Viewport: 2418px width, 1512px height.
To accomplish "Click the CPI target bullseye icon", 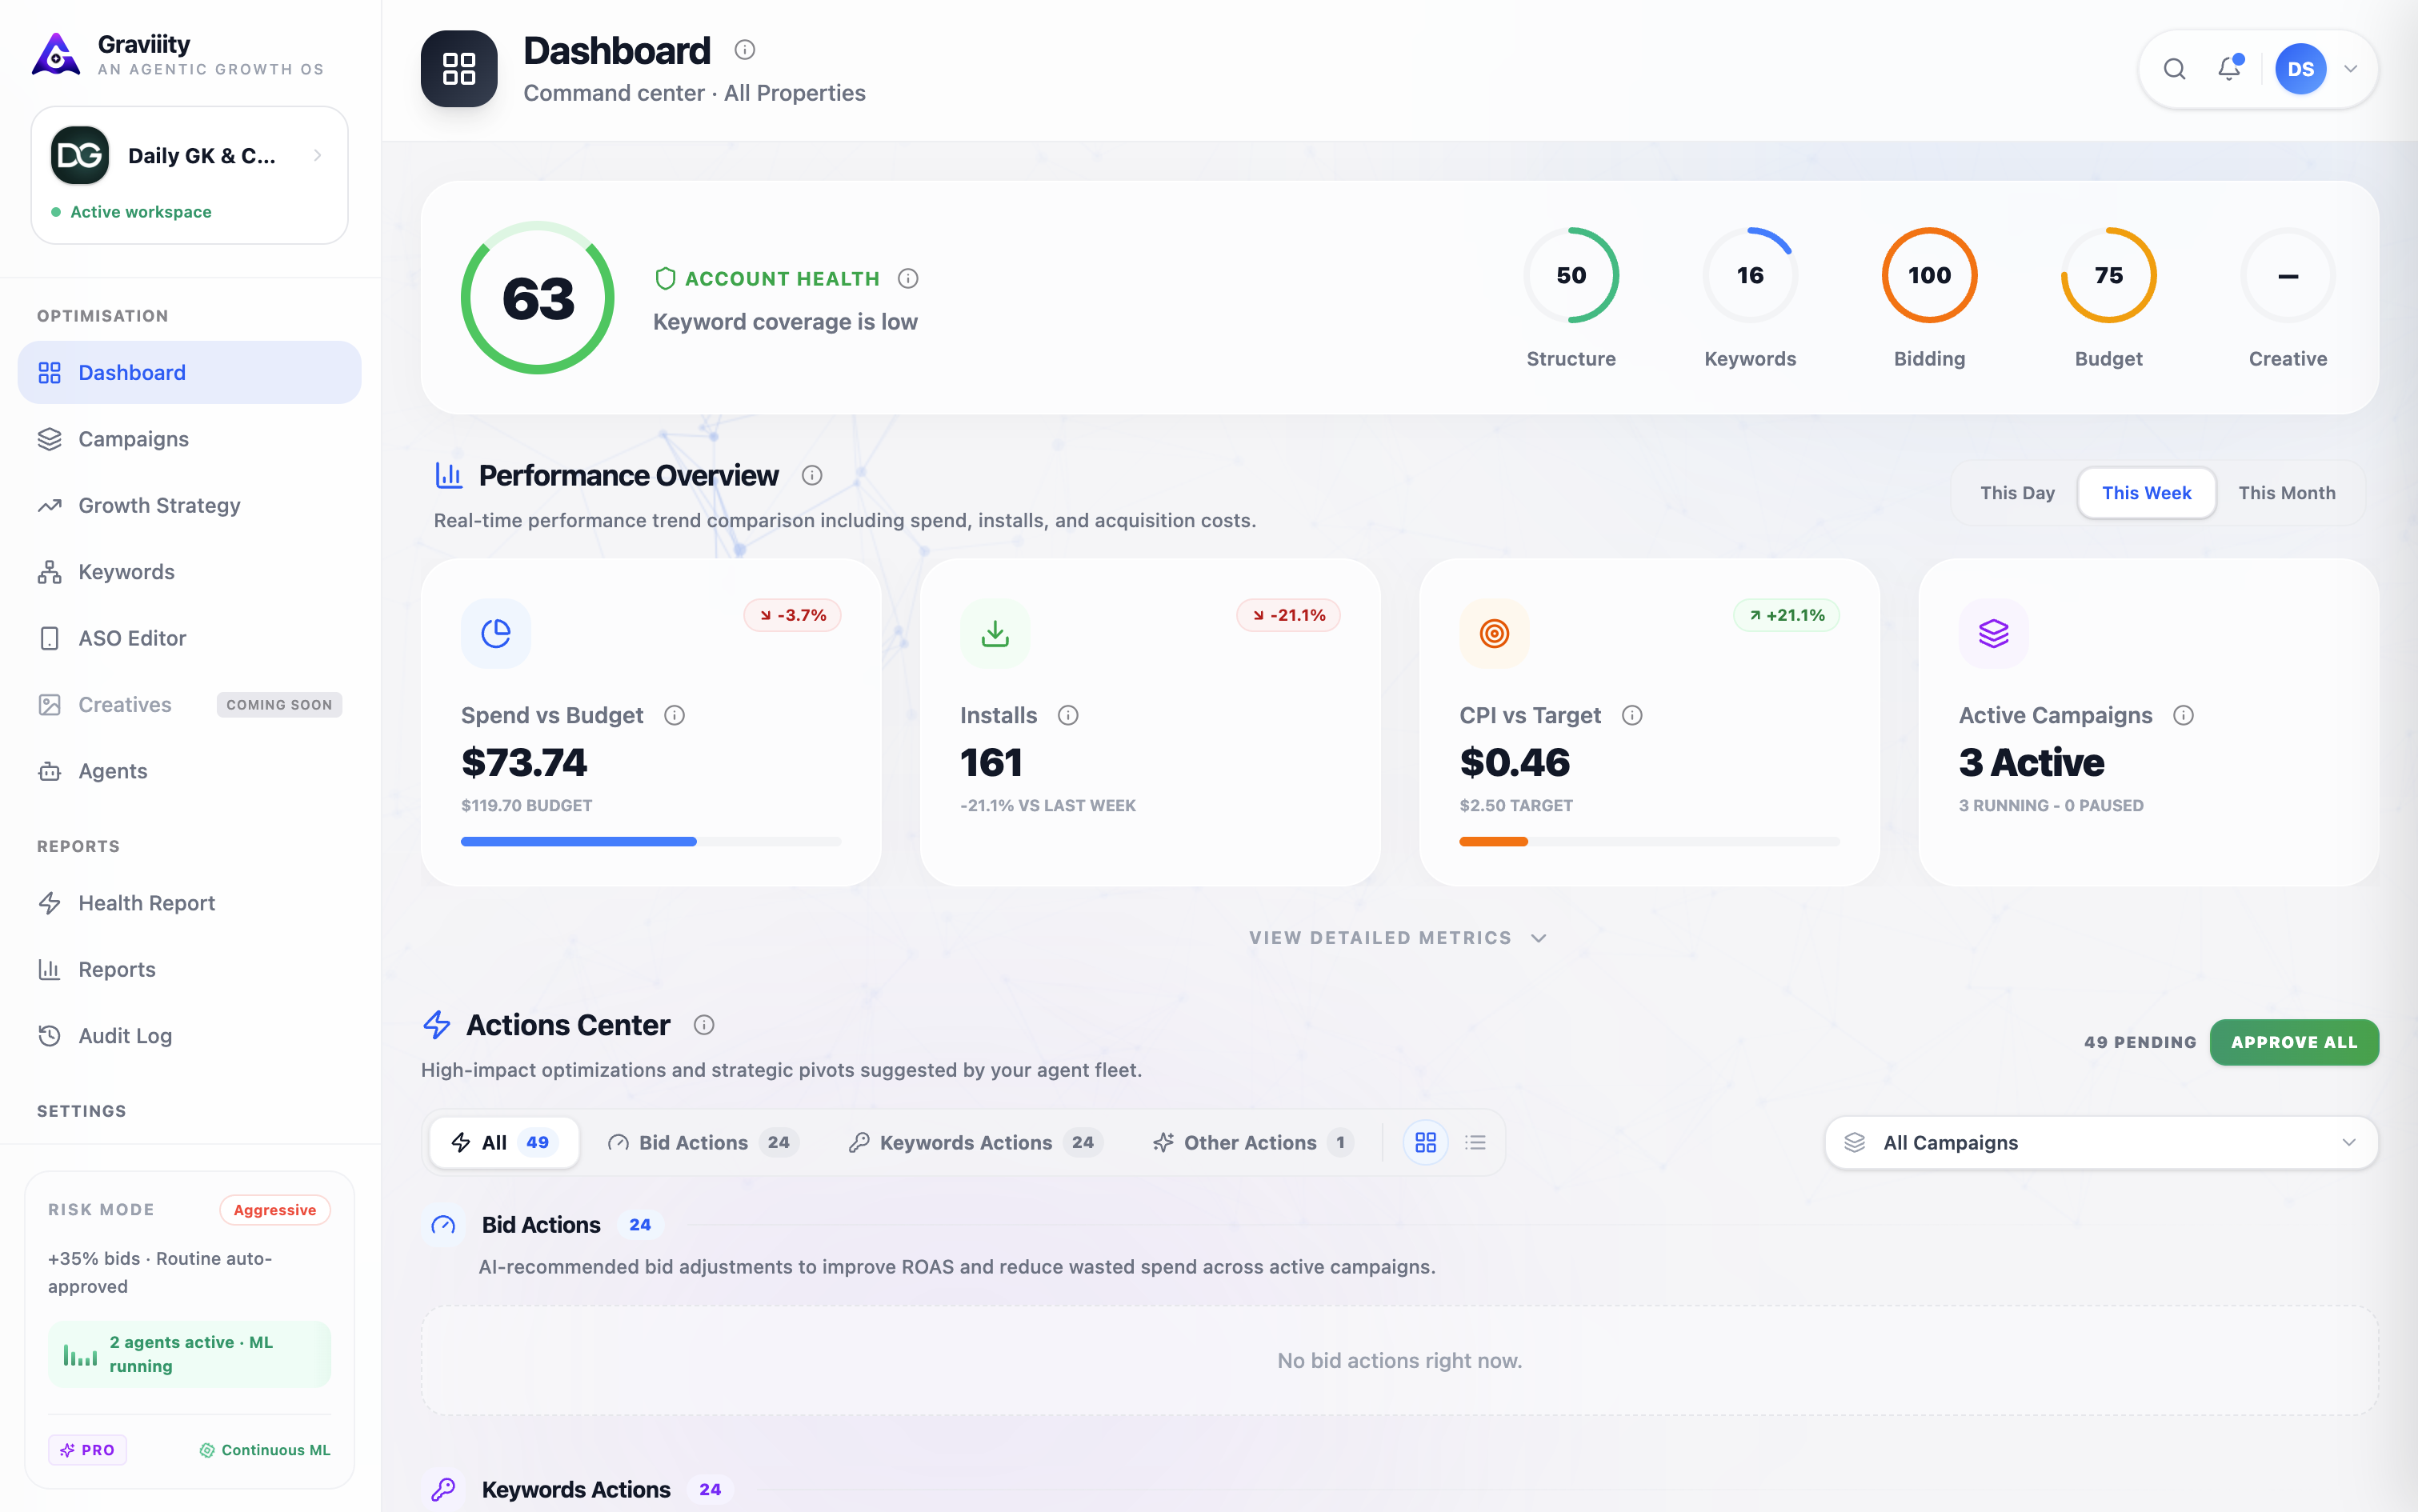I will point(1494,634).
